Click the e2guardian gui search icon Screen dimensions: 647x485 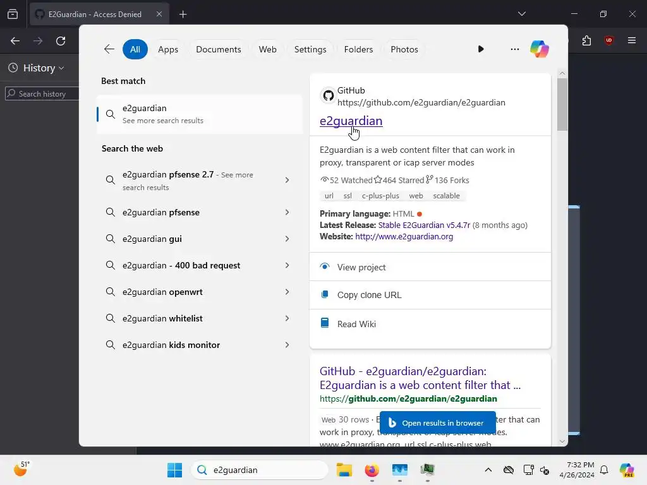coord(110,239)
